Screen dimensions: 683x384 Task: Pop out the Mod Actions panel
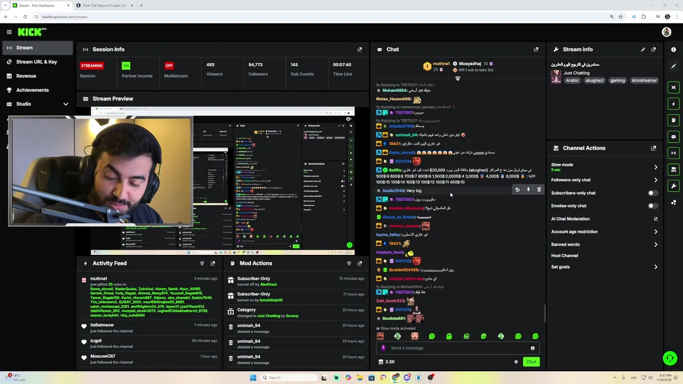[x=360, y=263]
